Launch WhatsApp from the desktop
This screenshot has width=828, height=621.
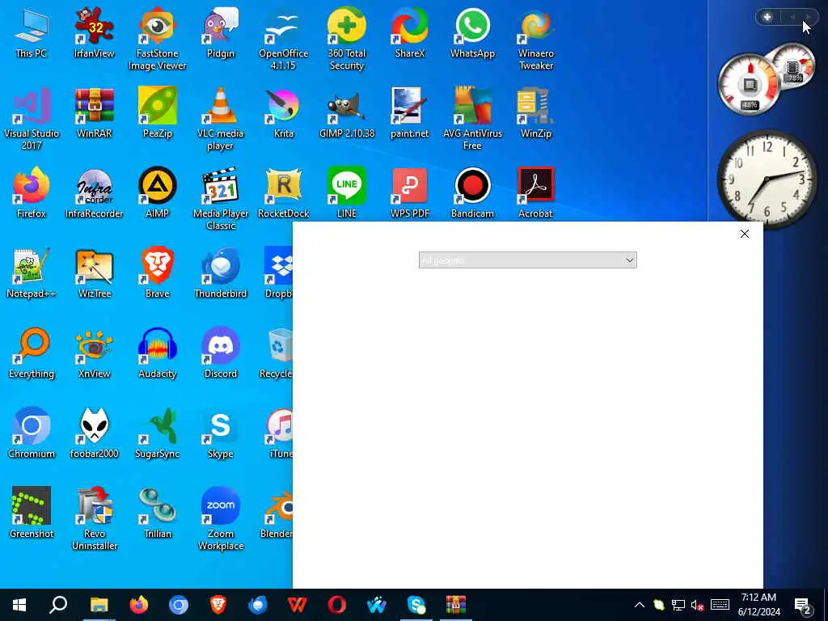pos(472,32)
